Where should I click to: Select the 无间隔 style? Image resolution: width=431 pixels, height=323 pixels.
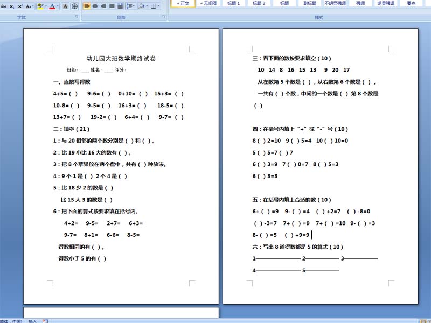click(208, 3)
